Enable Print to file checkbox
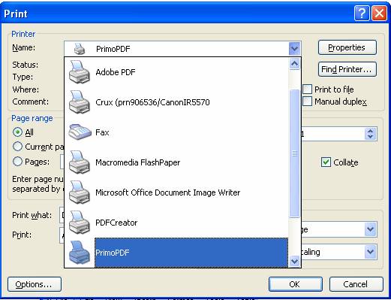 click(x=307, y=89)
